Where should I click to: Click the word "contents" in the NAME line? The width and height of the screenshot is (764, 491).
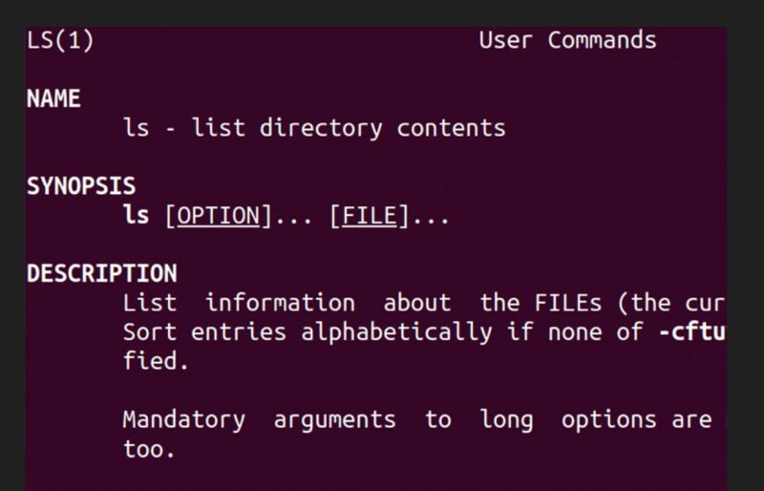(451, 128)
